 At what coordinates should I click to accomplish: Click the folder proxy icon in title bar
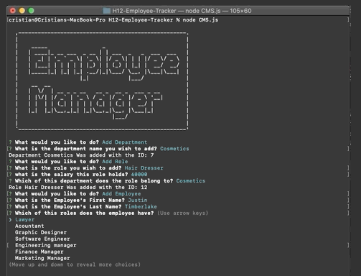click(x=107, y=11)
